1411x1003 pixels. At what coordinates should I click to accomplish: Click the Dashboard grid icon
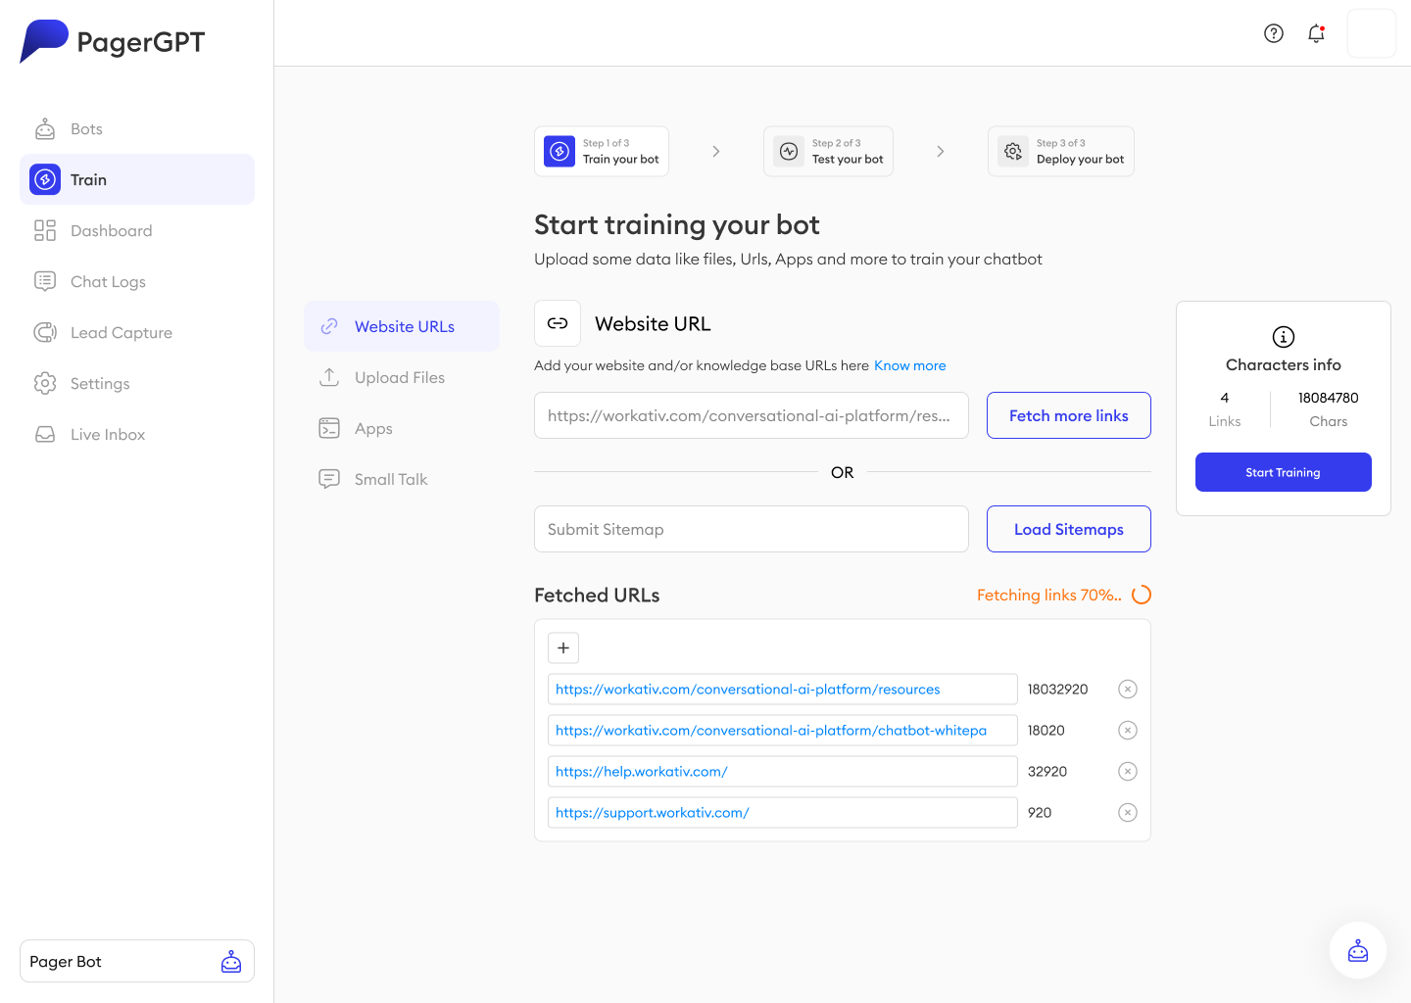45,230
